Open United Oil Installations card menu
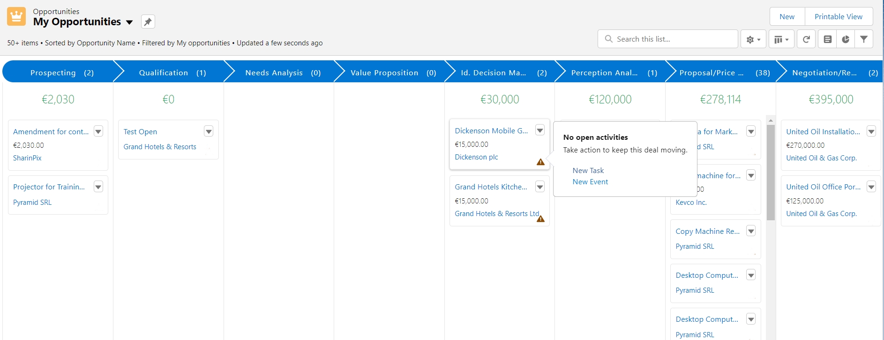Image resolution: width=884 pixels, height=340 pixels. click(x=871, y=131)
